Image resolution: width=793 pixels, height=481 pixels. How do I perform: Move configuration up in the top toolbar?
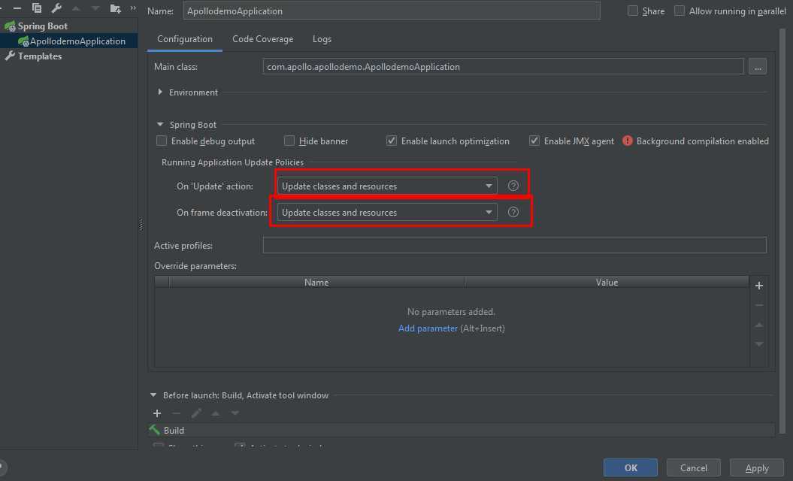coord(76,8)
